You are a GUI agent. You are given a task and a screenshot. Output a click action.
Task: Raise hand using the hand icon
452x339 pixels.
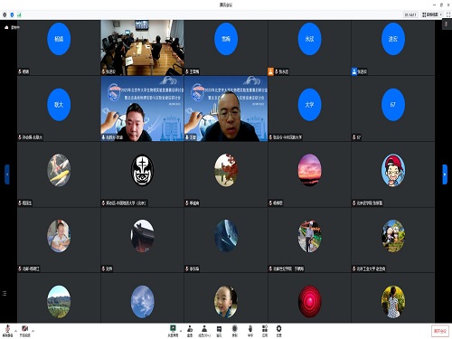point(250,331)
